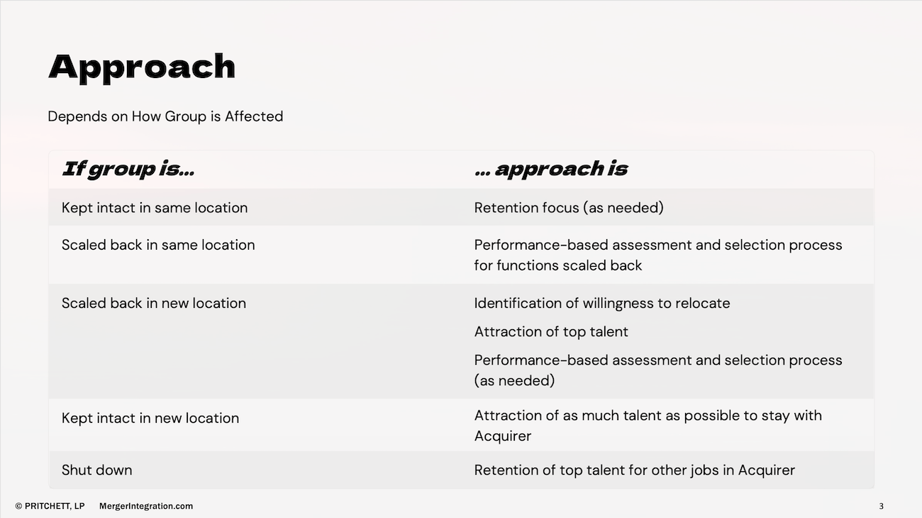This screenshot has height=518, width=922.
Task: Click the 'Scaled back in same location' row
Action: coord(461,255)
